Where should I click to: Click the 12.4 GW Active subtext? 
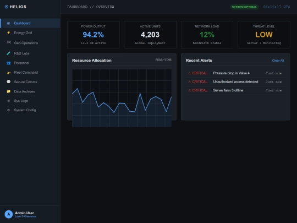94,43
